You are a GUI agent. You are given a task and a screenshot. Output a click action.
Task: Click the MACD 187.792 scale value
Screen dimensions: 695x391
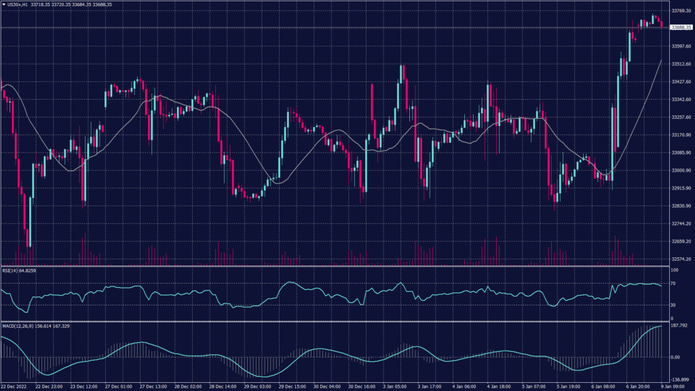680,325
